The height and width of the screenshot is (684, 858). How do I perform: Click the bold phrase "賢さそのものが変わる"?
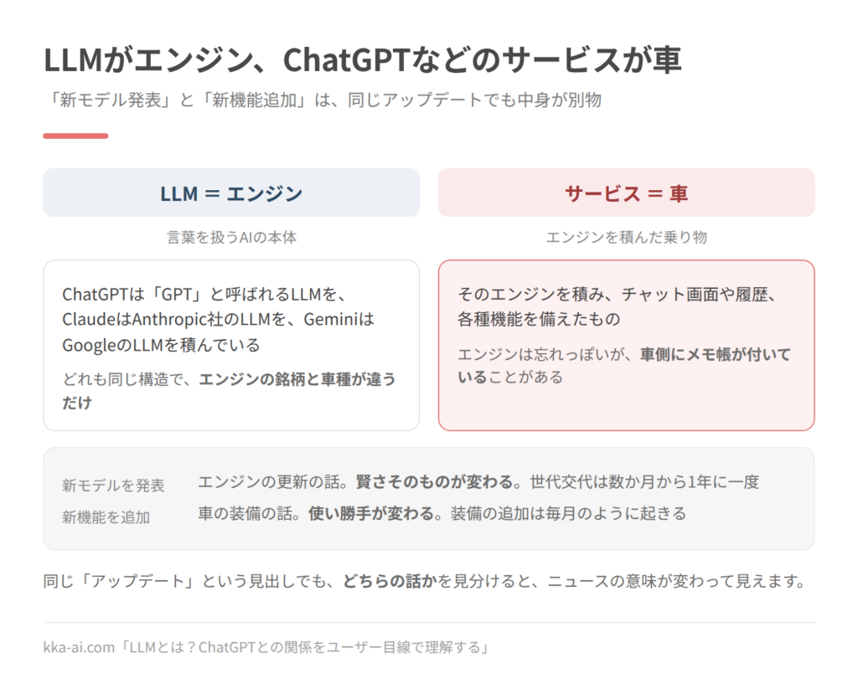click(435, 481)
